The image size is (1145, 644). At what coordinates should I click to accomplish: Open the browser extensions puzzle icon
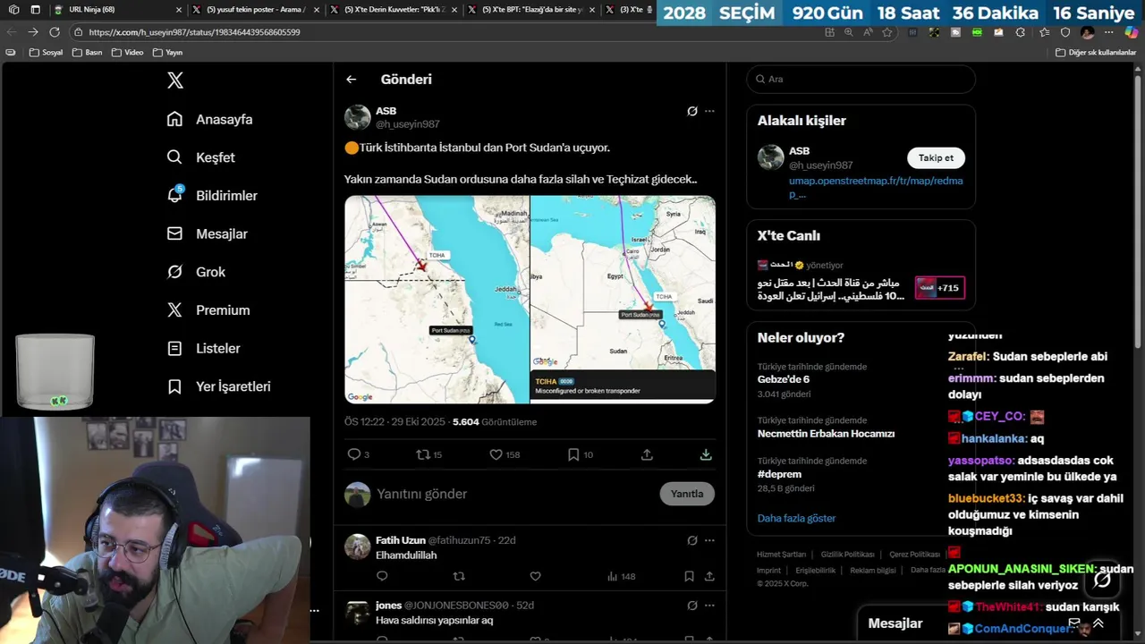click(x=1020, y=32)
